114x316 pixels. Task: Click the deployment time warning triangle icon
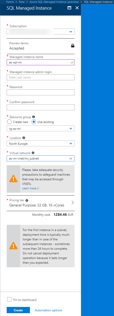pos(13,246)
